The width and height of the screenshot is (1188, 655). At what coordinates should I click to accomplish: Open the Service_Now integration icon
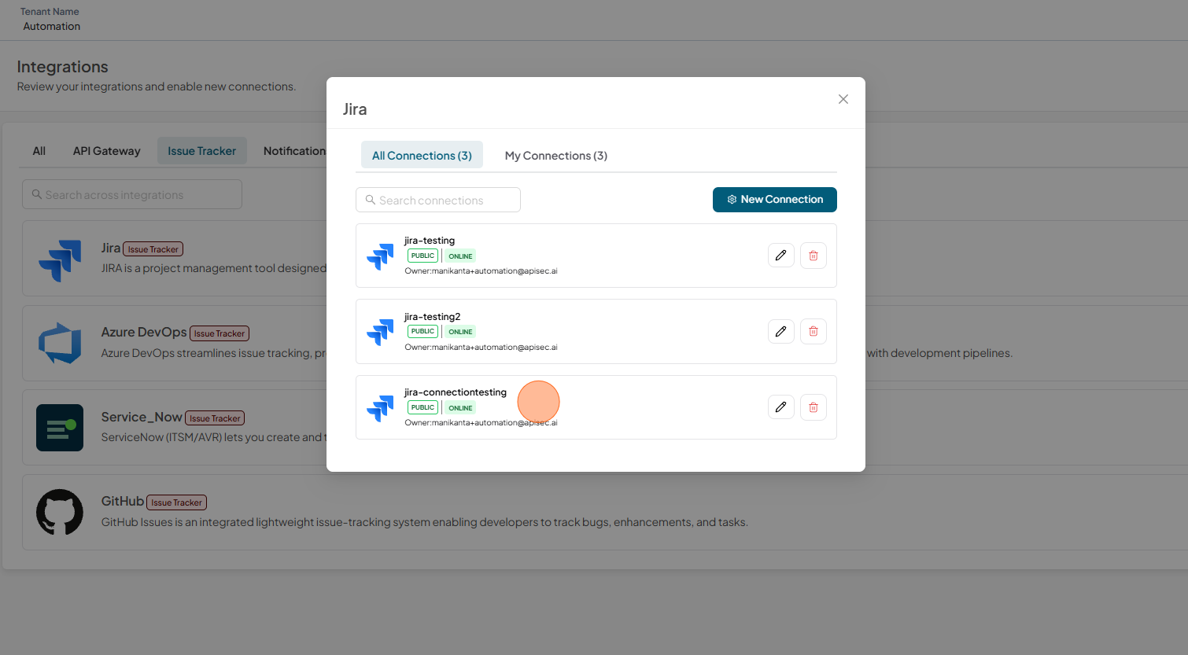[60, 428]
